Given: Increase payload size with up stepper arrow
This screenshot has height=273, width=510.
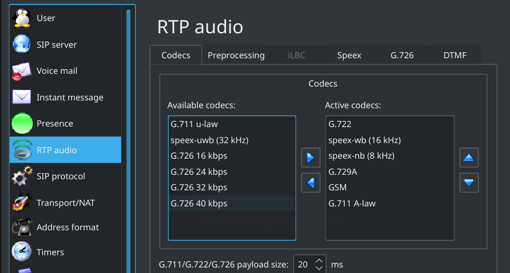Looking at the screenshot, I should coord(319,261).
